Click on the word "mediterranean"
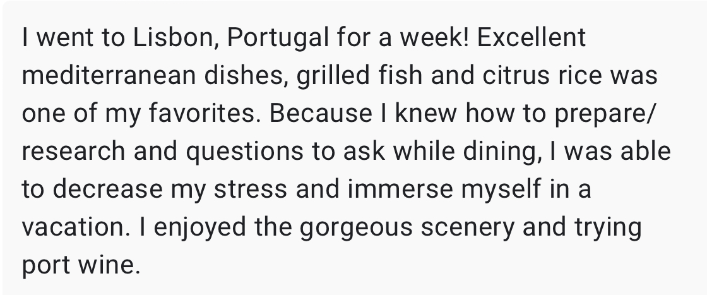Viewport: 707px width, 295px height. point(108,75)
